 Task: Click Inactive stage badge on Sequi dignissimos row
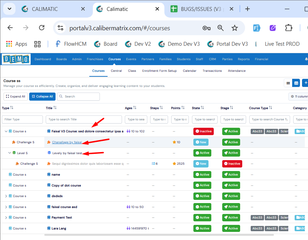[x=232, y=164]
